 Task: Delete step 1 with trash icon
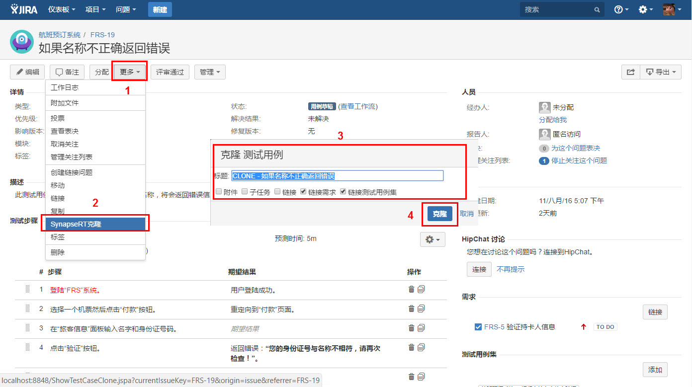411,289
